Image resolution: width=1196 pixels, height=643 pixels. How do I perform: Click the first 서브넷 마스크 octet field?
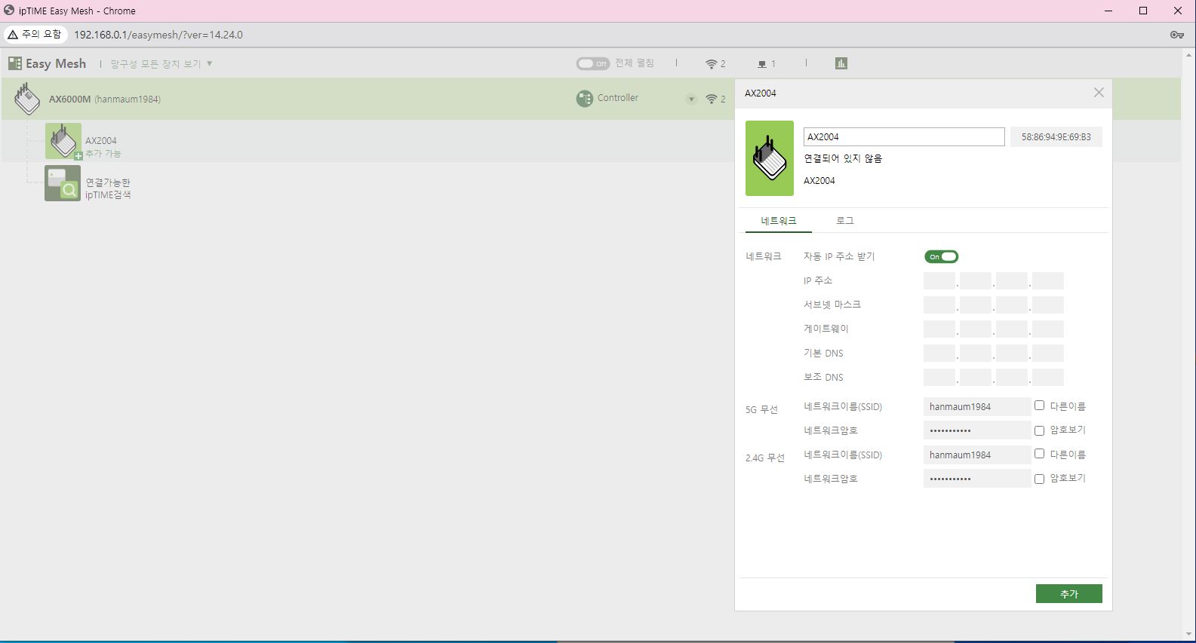tap(939, 305)
